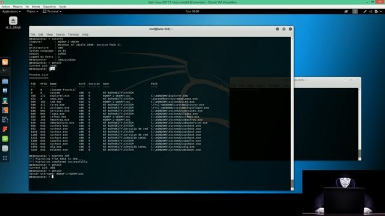385x216 pixels.
Task: Open the terminal Edit menu
Action: 41,35
